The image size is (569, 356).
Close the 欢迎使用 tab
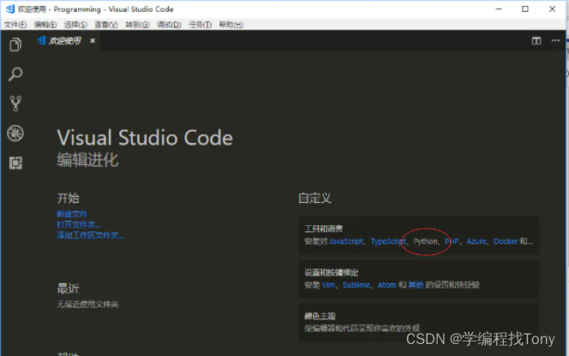point(93,40)
